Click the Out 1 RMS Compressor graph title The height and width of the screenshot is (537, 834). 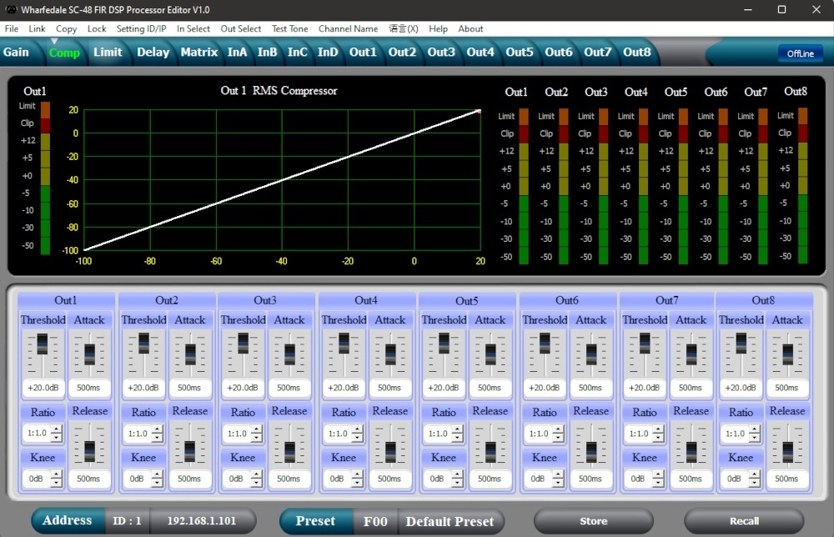coord(279,91)
